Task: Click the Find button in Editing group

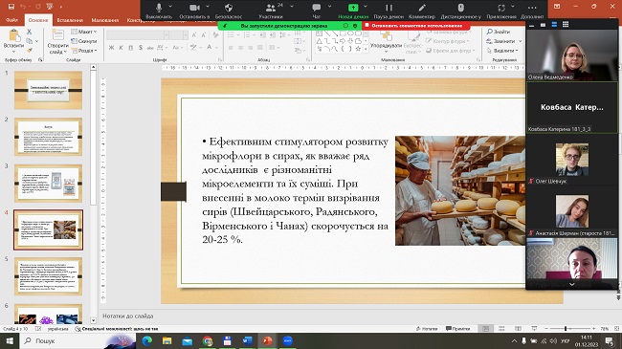Action: click(x=499, y=32)
